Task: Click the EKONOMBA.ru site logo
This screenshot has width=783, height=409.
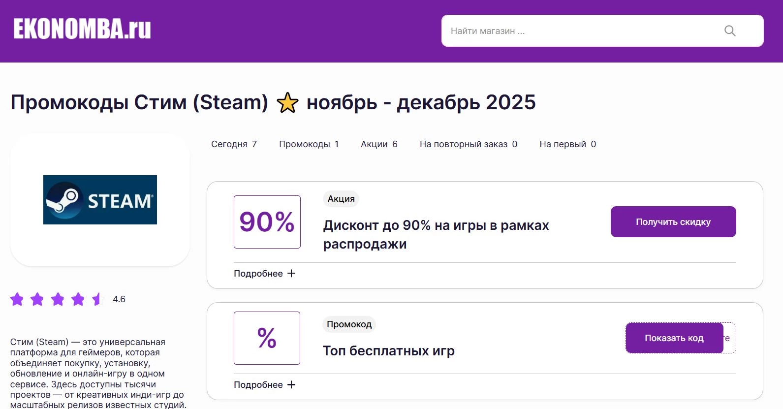Action: 82,29
